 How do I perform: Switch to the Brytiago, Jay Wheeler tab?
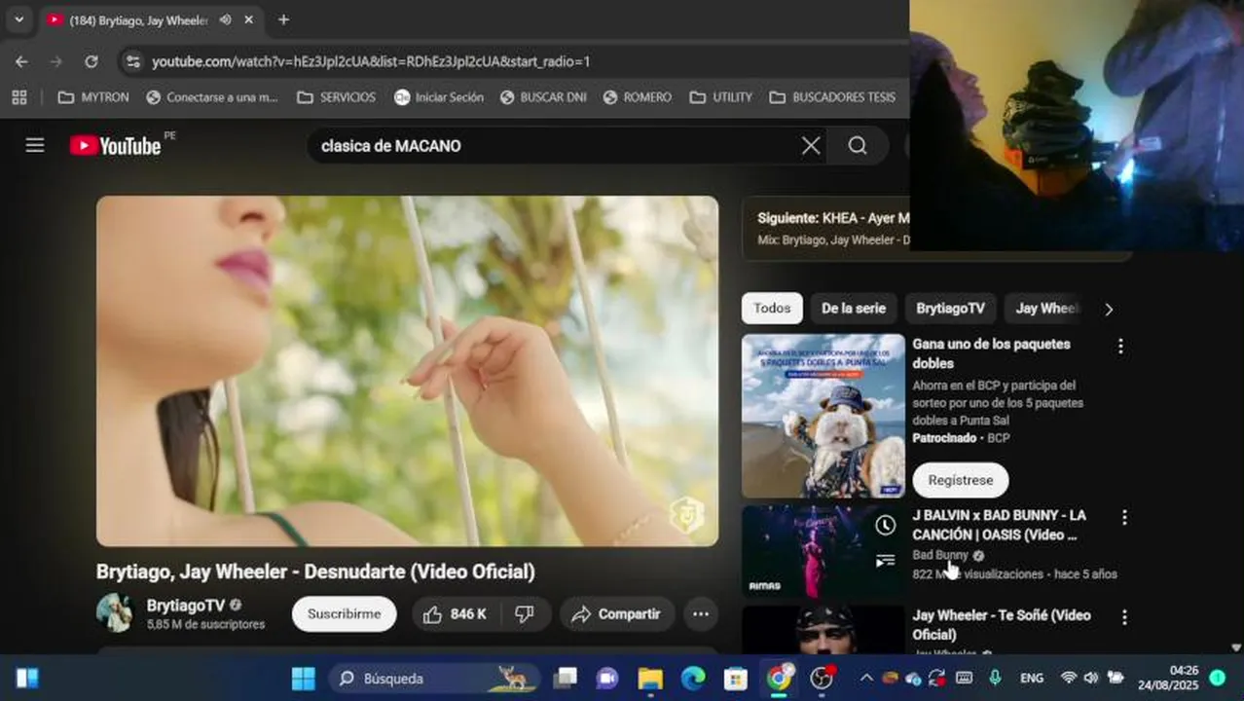click(136, 19)
